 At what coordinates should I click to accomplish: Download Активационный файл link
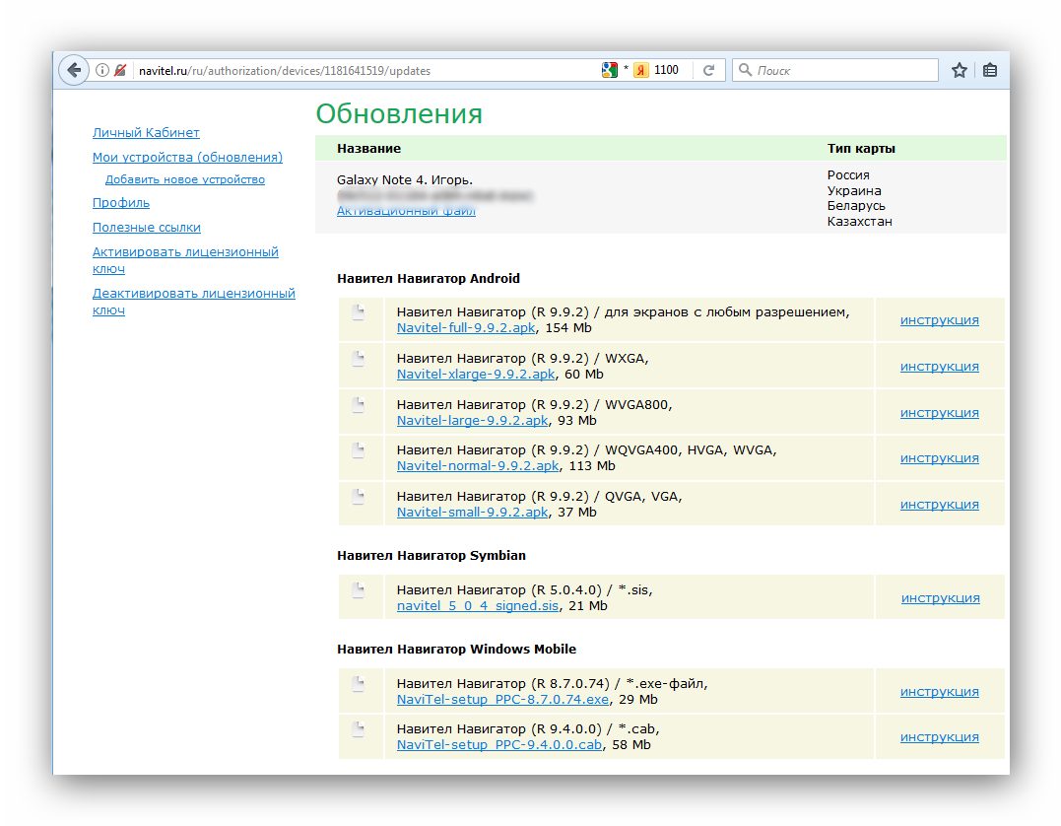pos(406,211)
